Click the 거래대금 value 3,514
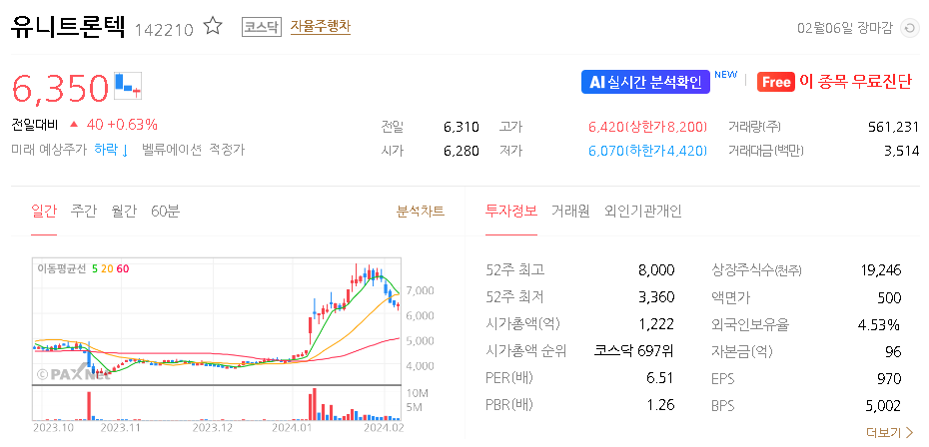 [901, 151]
